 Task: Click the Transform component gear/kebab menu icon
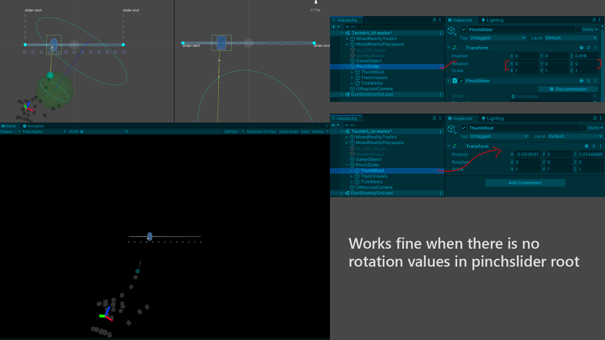click(595, 48)
